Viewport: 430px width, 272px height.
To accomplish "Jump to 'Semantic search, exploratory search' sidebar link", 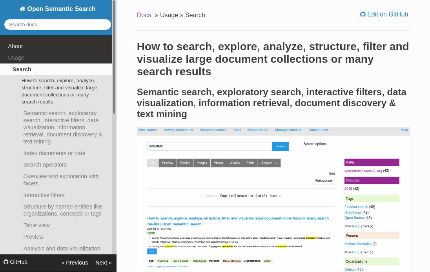I will (x=63, y=127).
